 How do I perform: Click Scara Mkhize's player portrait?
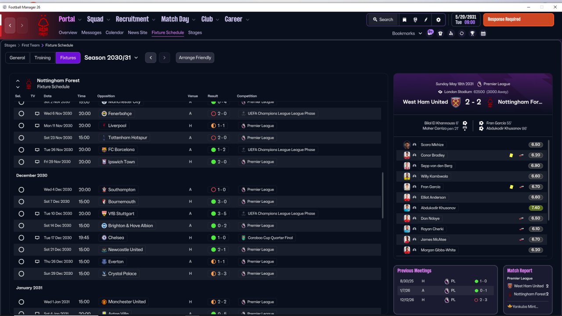coord(407,145)
